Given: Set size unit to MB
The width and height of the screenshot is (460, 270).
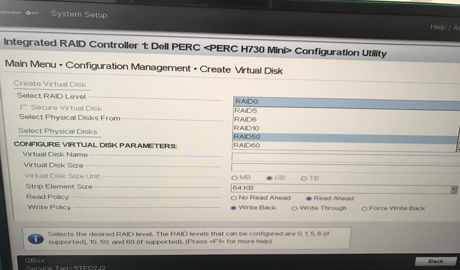Looking at the screenshot, I should pyautogui.click(x=234, y=178).
